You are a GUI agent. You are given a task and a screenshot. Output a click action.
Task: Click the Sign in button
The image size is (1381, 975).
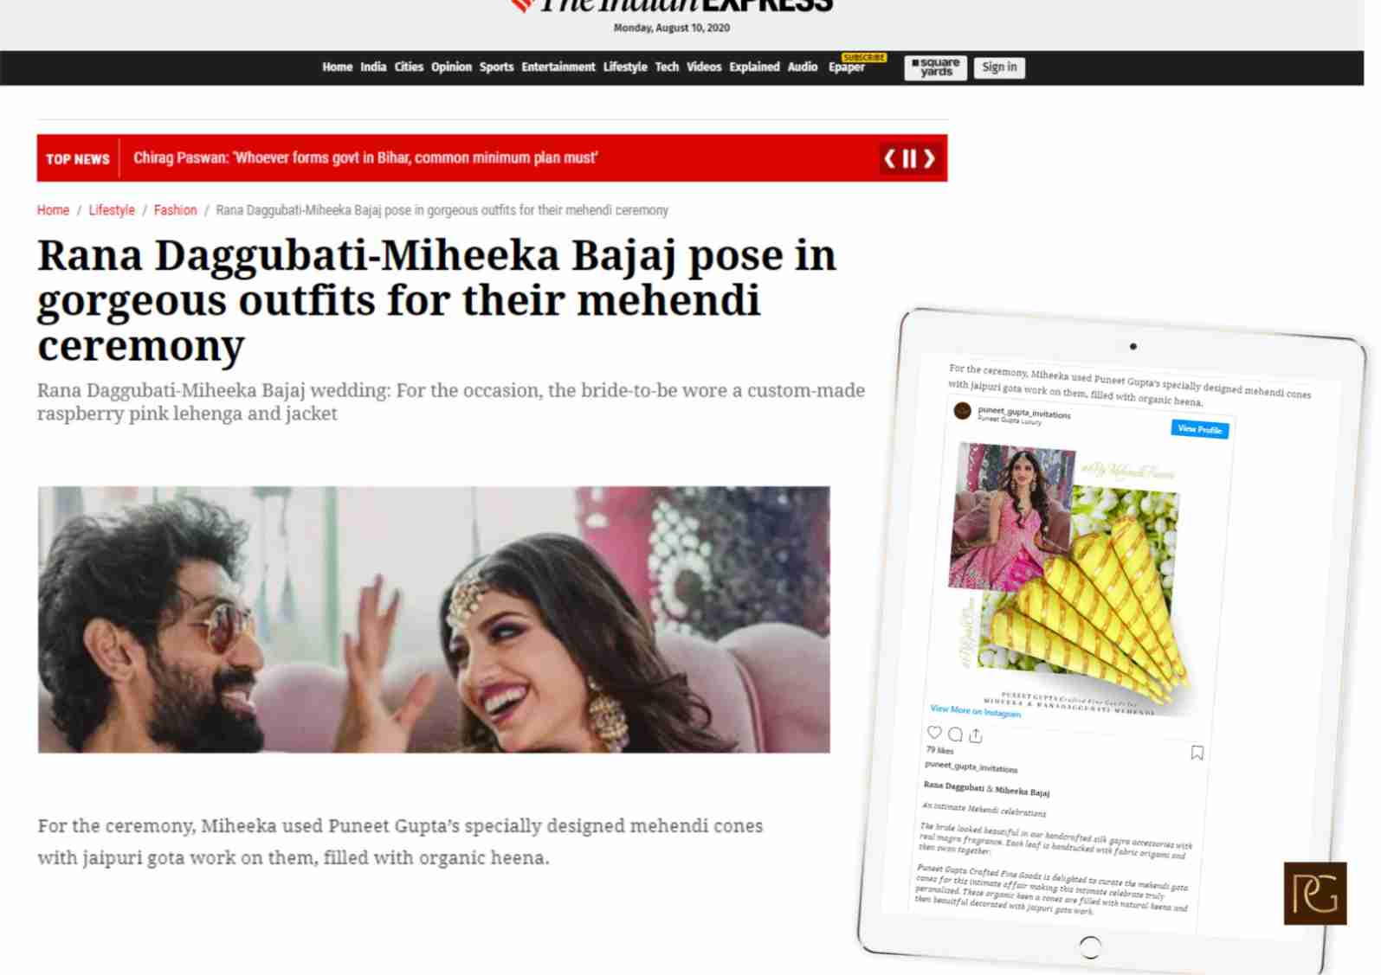[999, 67]
